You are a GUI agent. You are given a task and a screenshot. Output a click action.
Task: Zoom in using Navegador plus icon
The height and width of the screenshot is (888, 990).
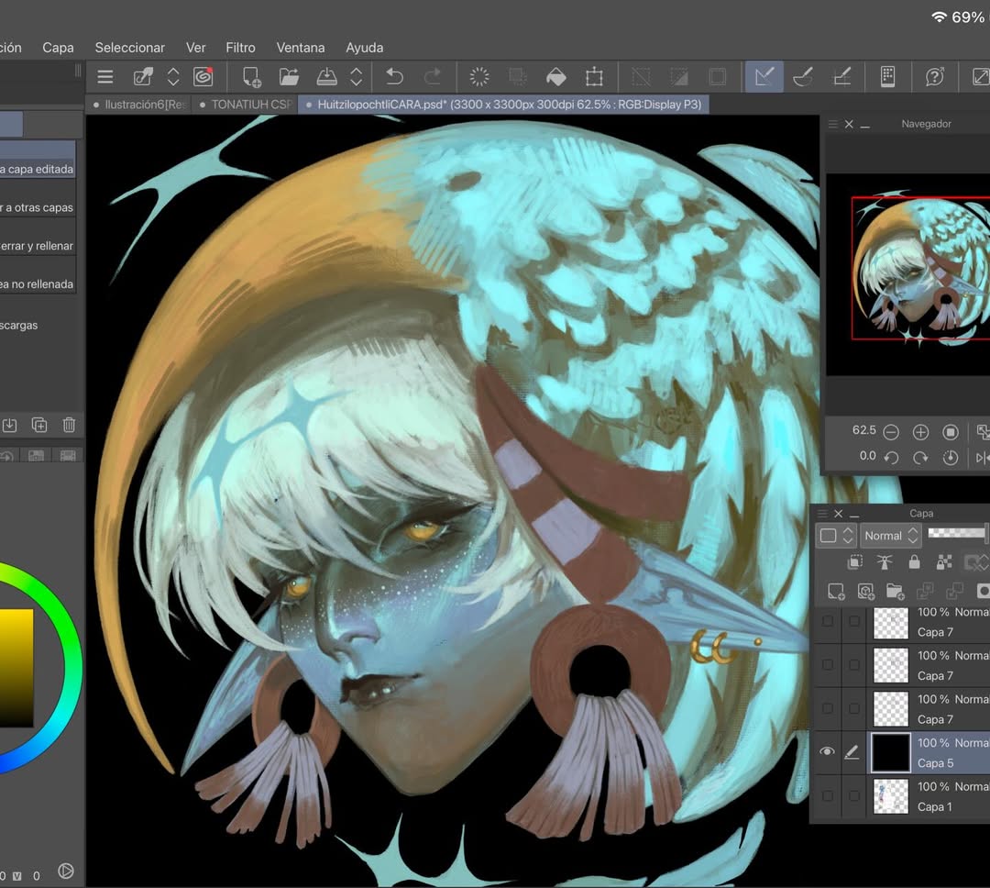coord(920,432)
